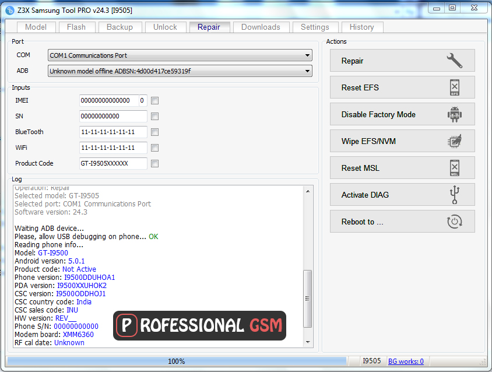The image size is (492, 372).
Task: Click log line 'Product code: Not Active'
Action: coord(55,269)
